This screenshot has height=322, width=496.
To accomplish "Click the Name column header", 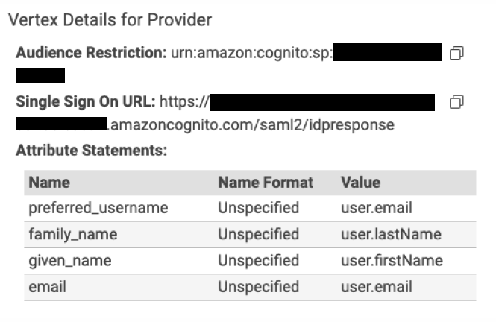I will click(49, 183).
